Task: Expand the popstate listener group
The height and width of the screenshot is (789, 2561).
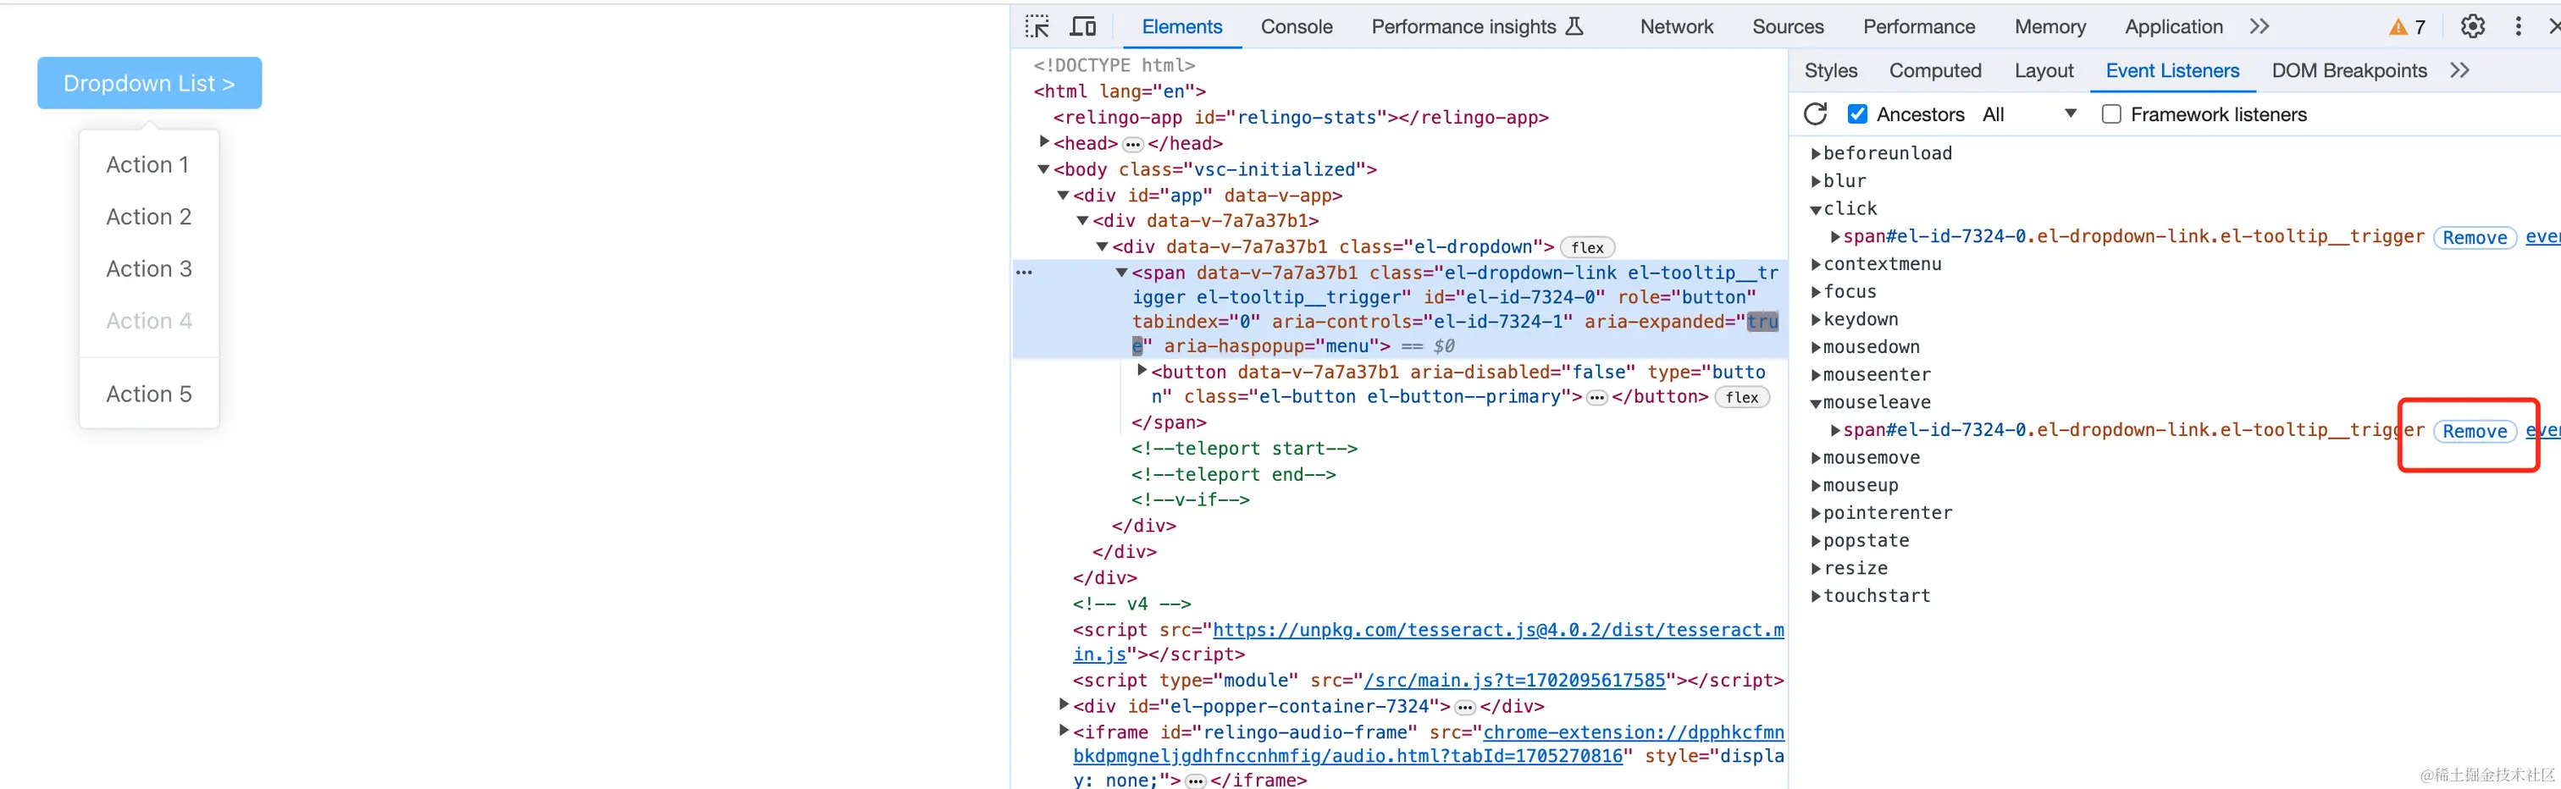Action: point(1816,542)
